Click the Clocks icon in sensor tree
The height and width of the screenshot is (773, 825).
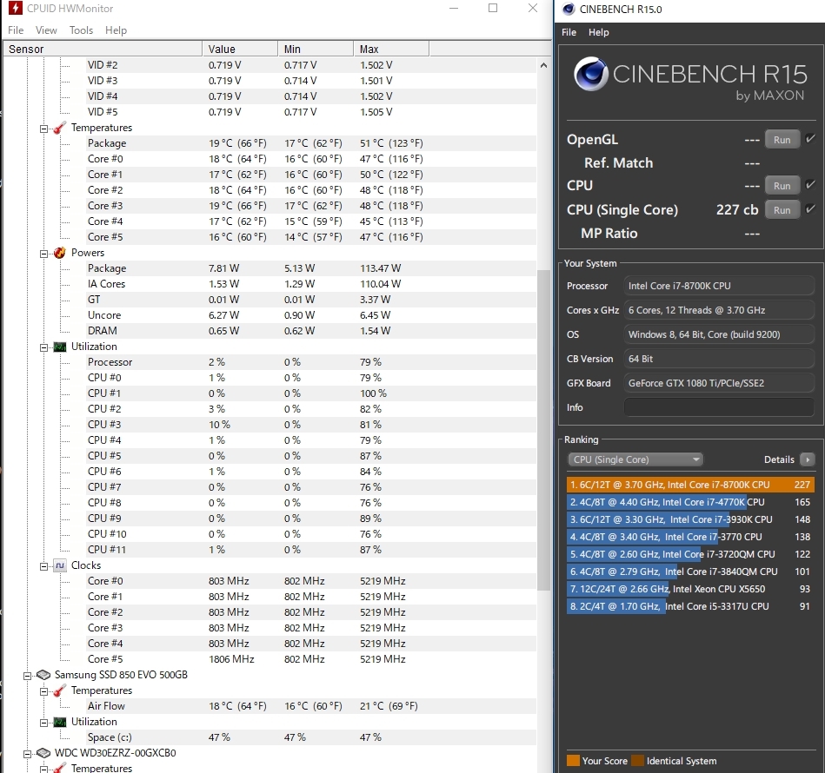[59, 565]
